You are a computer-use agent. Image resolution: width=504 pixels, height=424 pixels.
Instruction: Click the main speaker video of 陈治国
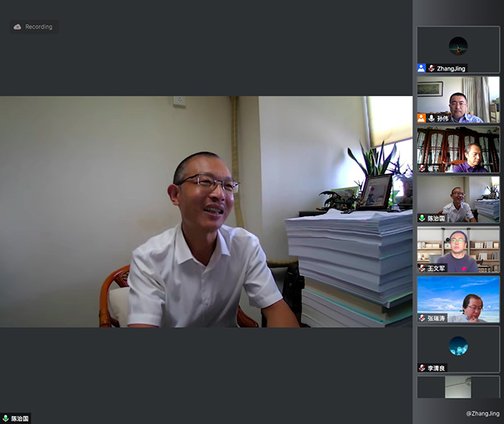tap(206, 212)
